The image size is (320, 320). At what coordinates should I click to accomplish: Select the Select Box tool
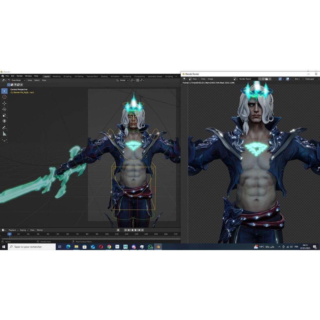[4, 91]
